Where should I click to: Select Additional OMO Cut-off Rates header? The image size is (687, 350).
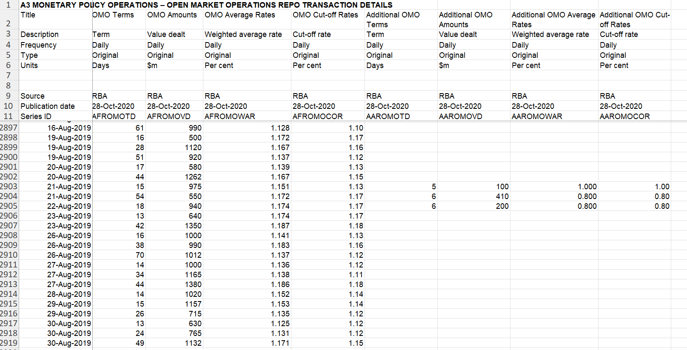tap(635, 20)
